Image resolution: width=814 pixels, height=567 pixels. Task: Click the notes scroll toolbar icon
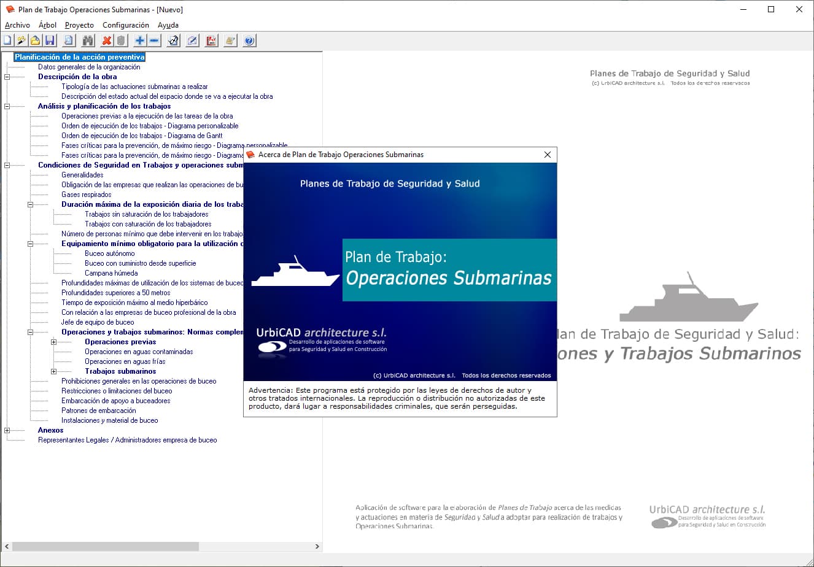pyautogui.click(x=230, y=41)
